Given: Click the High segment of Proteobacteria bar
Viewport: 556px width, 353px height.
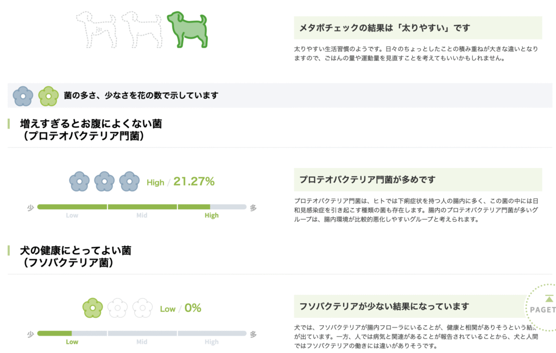Looking at the screenshot, I should tap(212, 207).
